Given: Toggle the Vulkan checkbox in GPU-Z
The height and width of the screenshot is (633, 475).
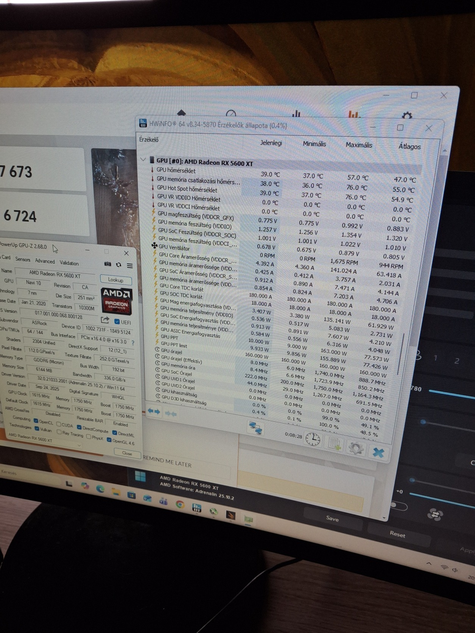Looking at the screenshot, I should click(37, 428).
